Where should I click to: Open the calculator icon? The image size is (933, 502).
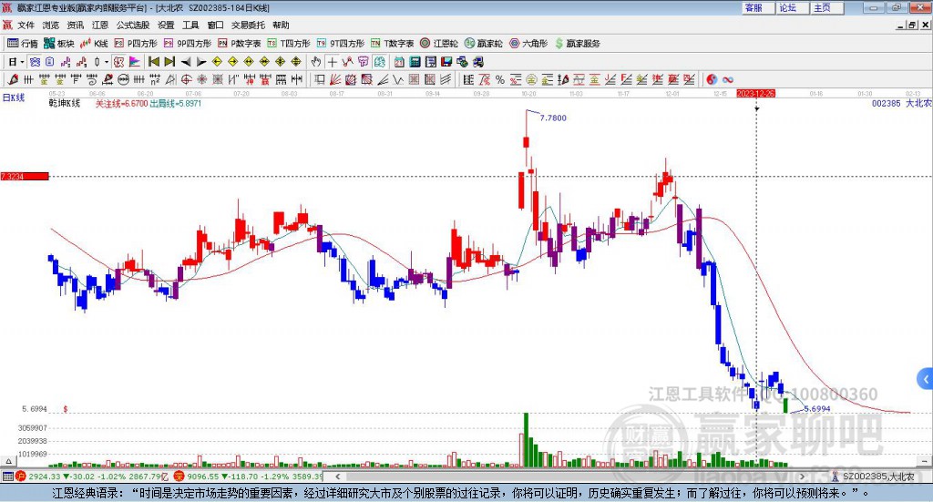[415, 62]
